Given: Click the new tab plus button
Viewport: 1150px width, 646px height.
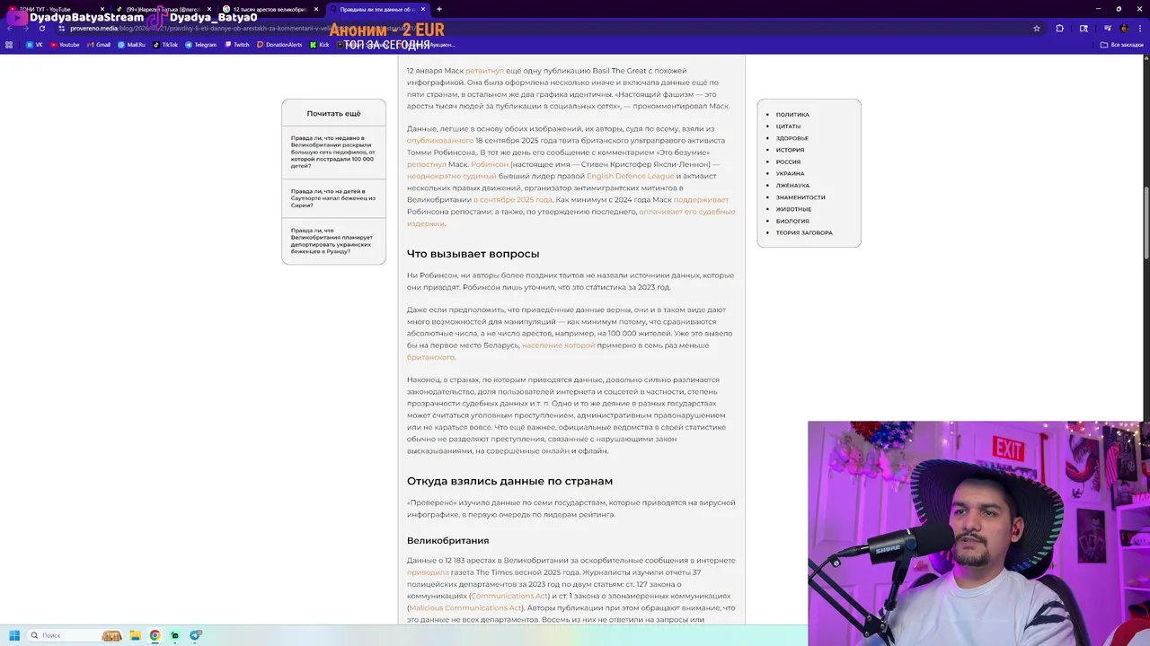Looking at the screenshot, I should coord(438,9).
